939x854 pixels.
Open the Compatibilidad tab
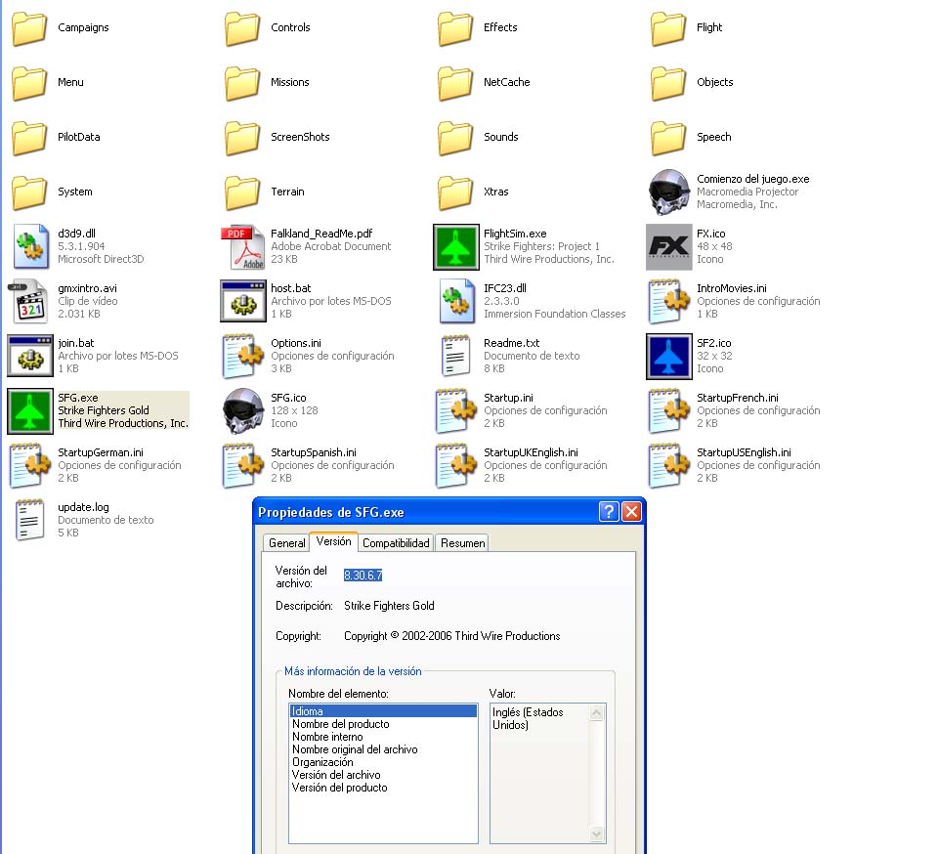(x=396, y=543)
